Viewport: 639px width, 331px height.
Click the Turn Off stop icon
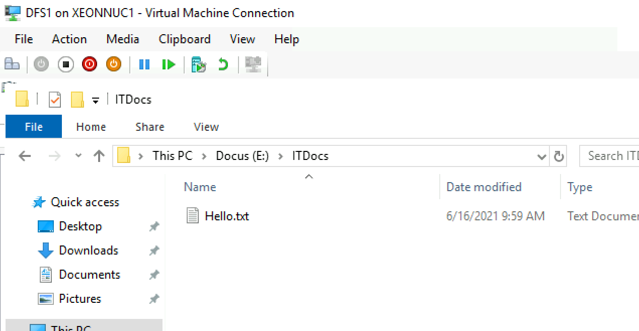coord(65,64)
